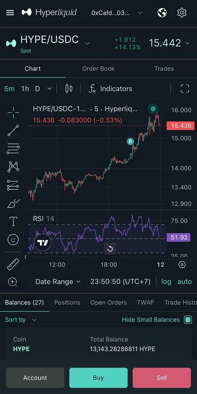This screenshot has height=394, width=197.
Task: Tap the red Sell button
Action: click(162, 378)
